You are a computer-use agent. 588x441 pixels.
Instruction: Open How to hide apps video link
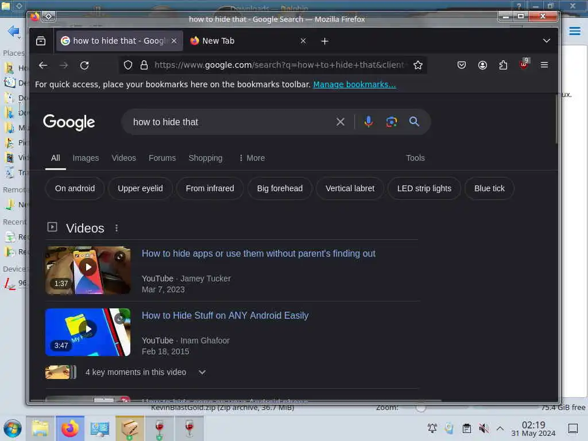click(258, 253)
